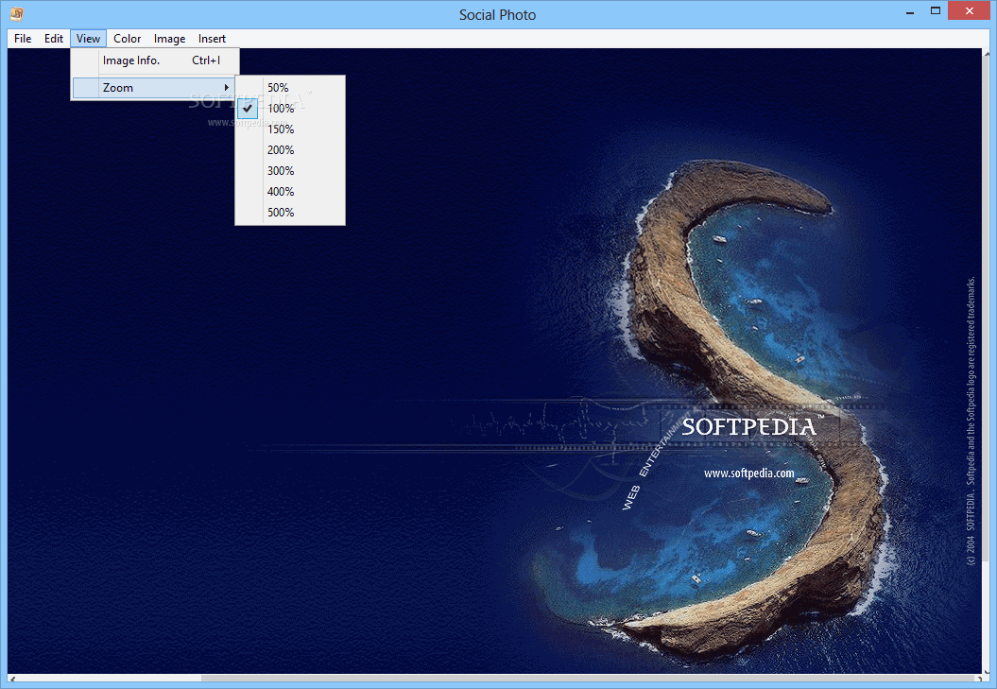
Task: Set zoom to 150%
Action: tap(290, 129)
